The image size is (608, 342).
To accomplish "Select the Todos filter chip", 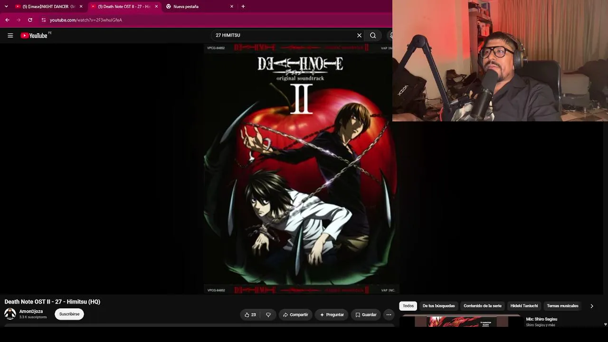I will coord(408,306).
